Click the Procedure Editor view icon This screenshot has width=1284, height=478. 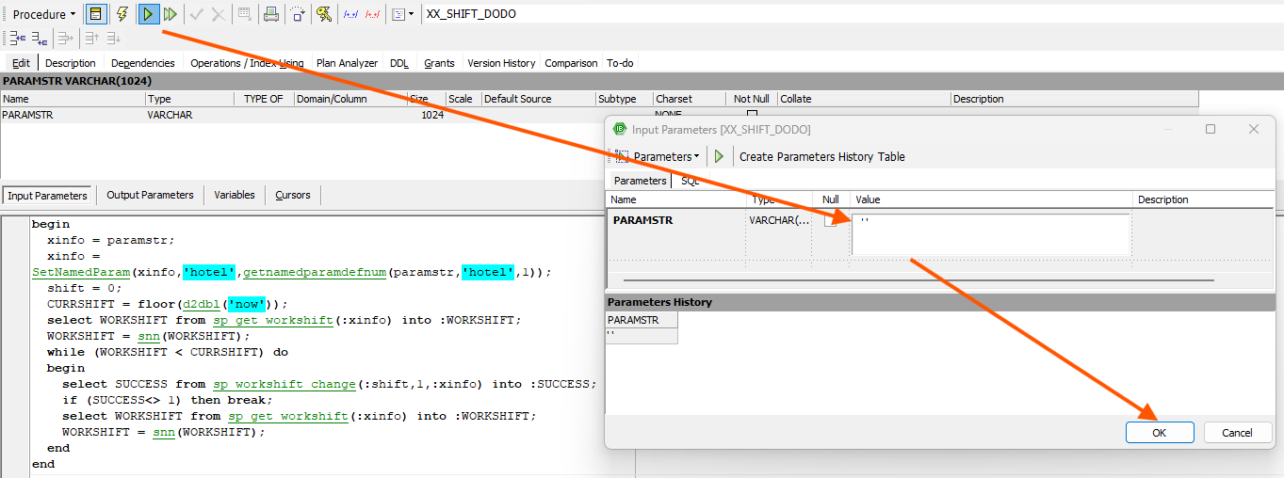tap(95, 14)
